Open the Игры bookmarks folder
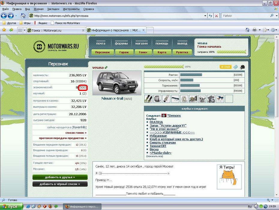The height and width of the screenshot is (210, 279). click(25, 23)
